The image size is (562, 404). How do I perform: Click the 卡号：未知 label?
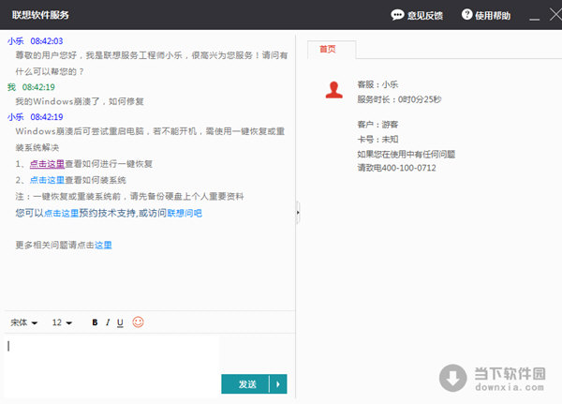377,140
